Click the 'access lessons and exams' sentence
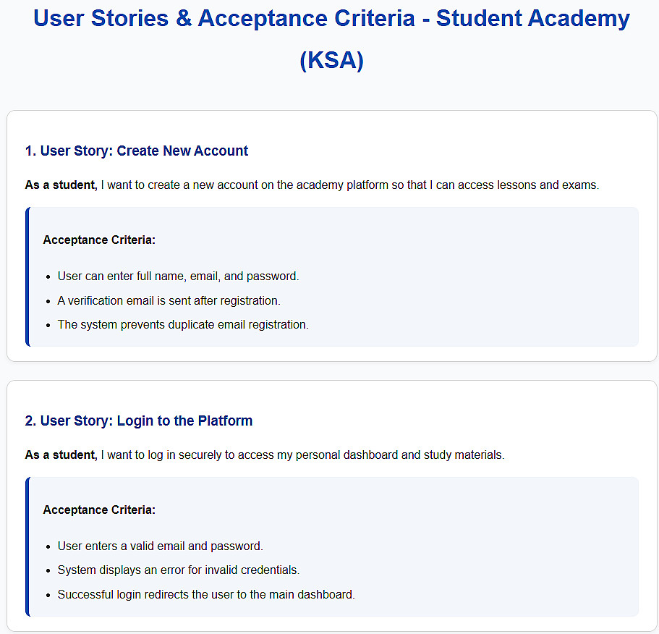The image size is (659, 634). click(x=349, y=185)
